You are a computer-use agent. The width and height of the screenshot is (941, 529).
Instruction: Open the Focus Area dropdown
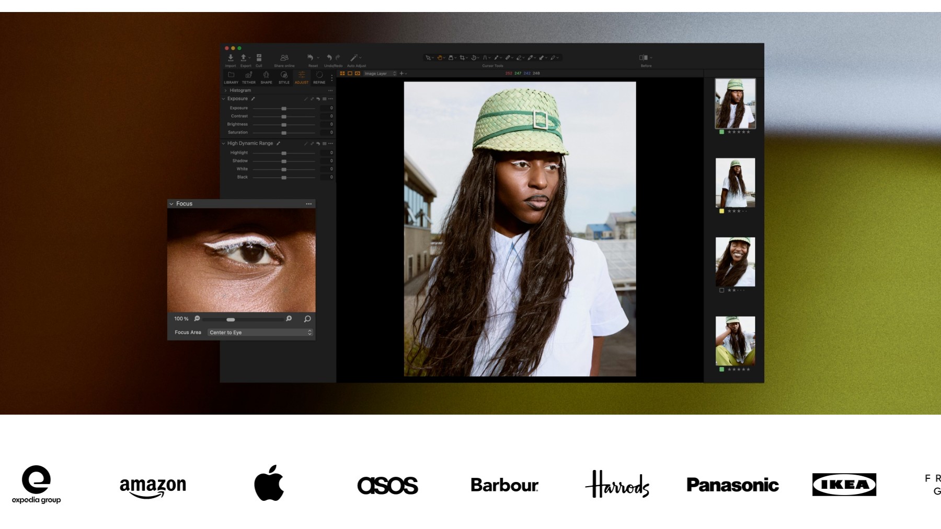point(260,332)
